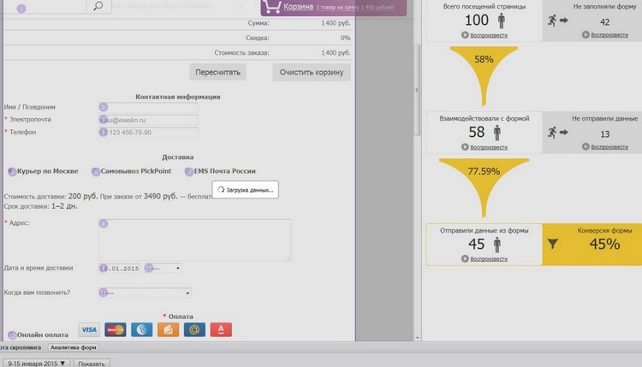Play replay under Взаимодействовали с формой
Image resolution: width=642 pixels, height=367 pixels.
click(484, 147)
